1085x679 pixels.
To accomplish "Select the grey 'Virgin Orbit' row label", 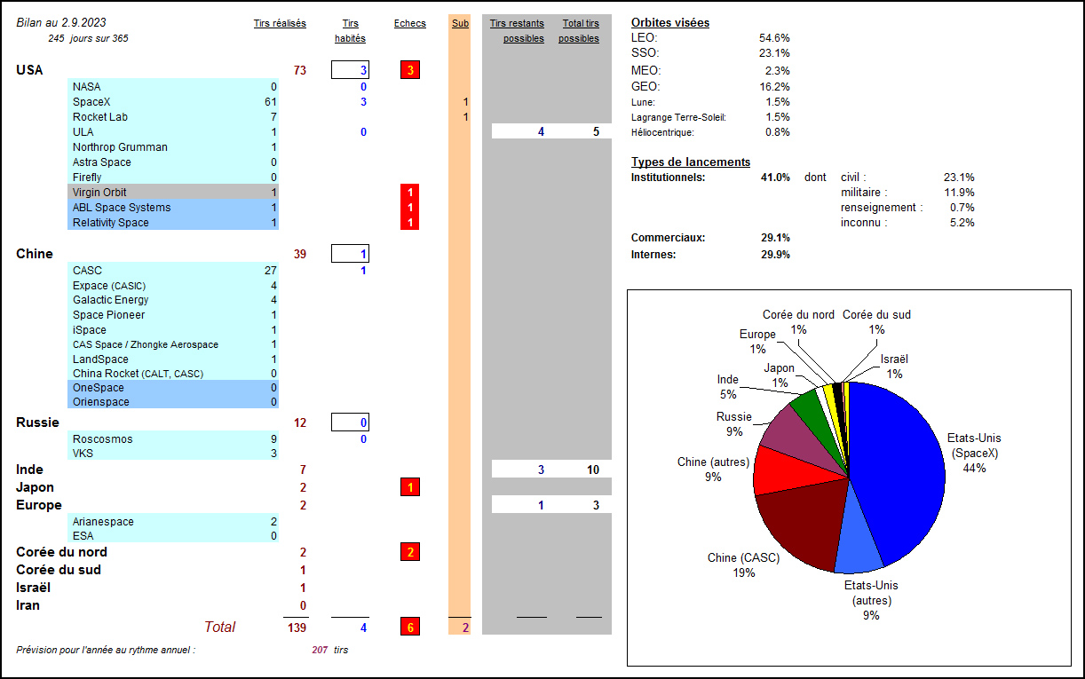I will [99, 193].
